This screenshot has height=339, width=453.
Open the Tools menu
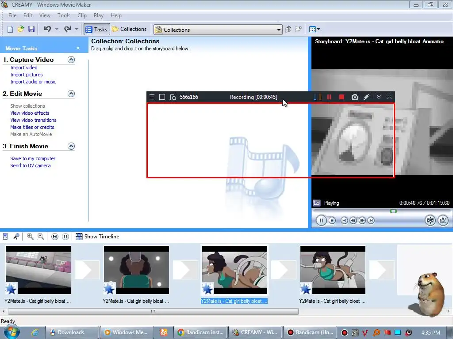point(64,15)
